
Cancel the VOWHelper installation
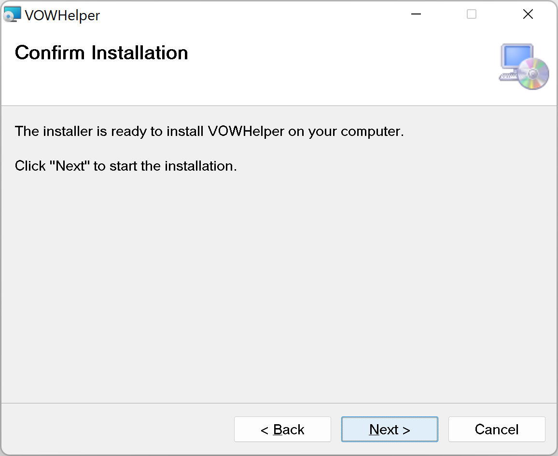point(497,429)
